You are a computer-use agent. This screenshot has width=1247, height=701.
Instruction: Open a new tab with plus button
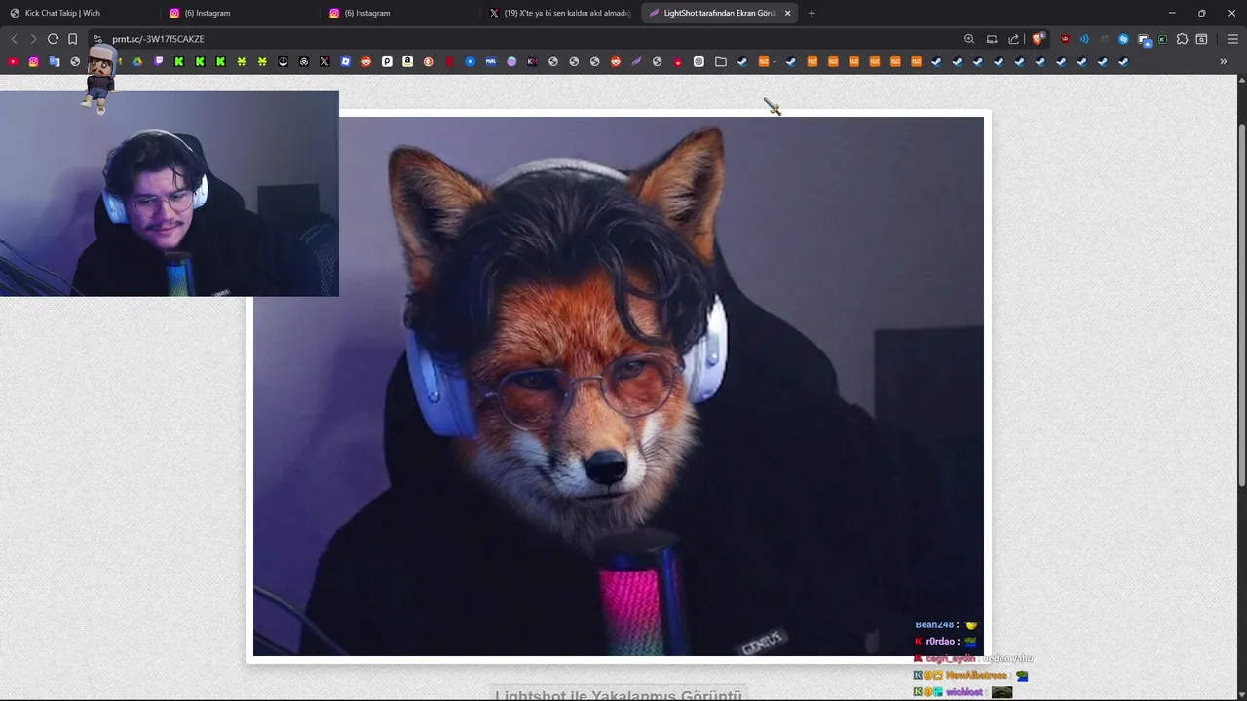coord(812,13)
